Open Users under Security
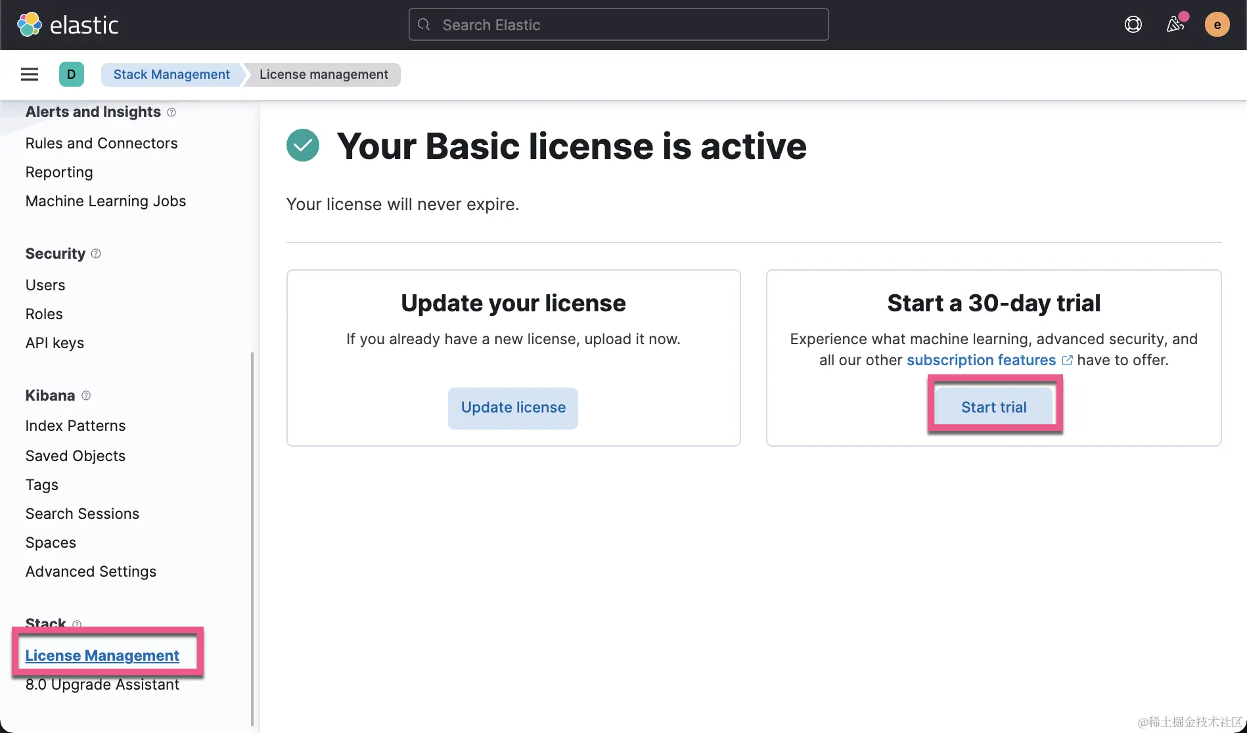The height and width of the screenshot is (733, 1247). [x=45, y=285]
